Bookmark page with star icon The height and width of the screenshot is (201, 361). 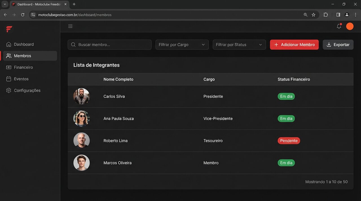click(x=313, y=15)
